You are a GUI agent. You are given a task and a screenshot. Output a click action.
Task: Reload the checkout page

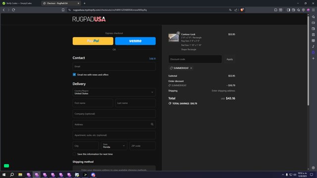[13, 10]
